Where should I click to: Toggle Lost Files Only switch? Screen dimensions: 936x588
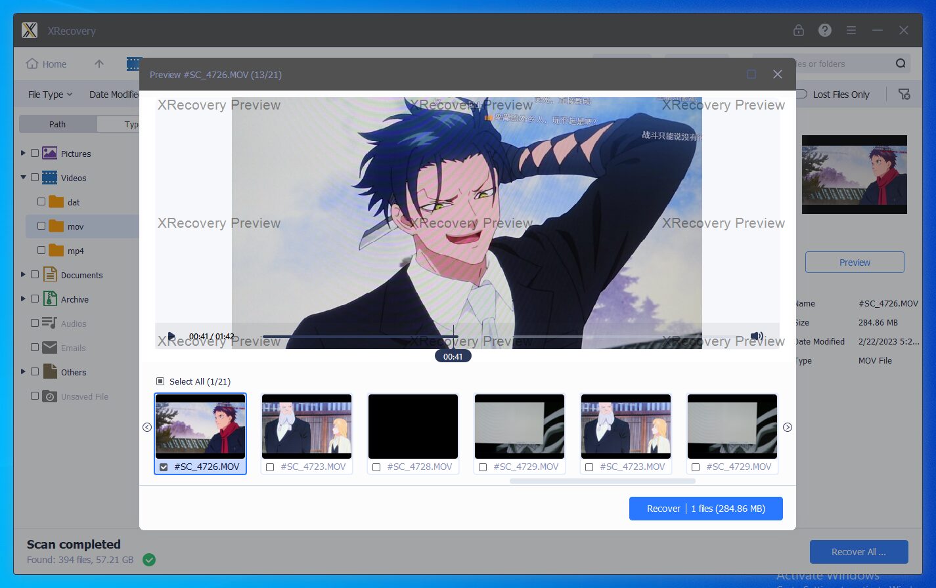pos(801,94)
